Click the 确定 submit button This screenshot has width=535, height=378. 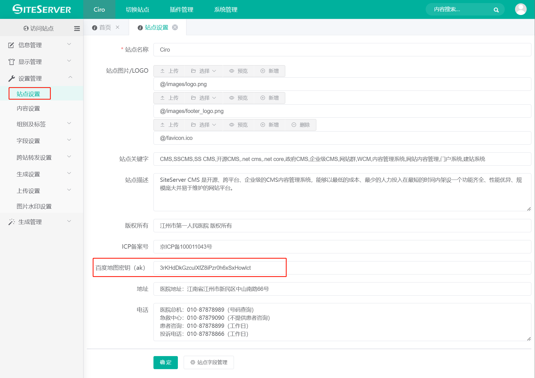click(165, 362)
